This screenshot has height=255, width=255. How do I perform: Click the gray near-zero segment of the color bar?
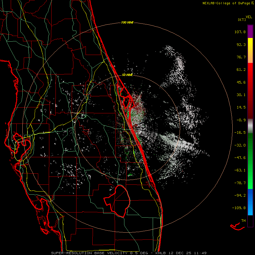pyautogui.click(x=250, y=126)
